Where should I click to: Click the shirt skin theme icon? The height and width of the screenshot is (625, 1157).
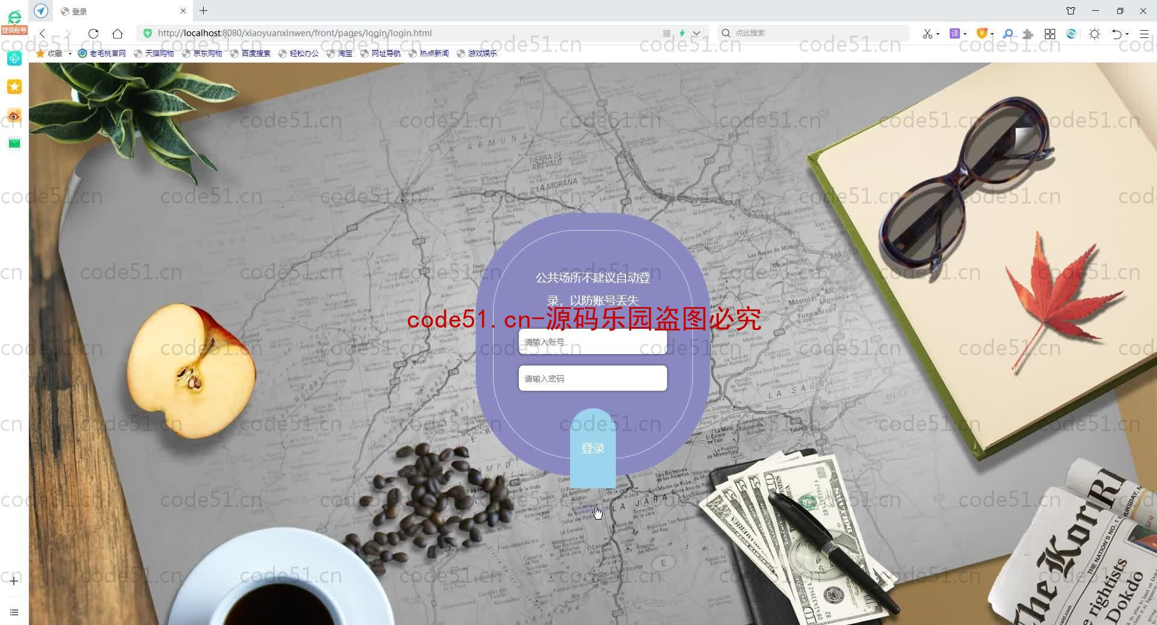(1071, 11)
